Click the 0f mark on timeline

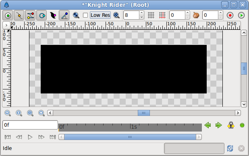pos(62,127)
